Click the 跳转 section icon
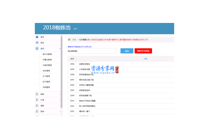209x139 pixels. [x=37, y=112]
